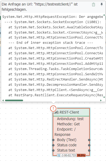The image size is (106, 161).
Task: Click the horizontal scrollbar thumb
Action: click(x=14, y=100)
